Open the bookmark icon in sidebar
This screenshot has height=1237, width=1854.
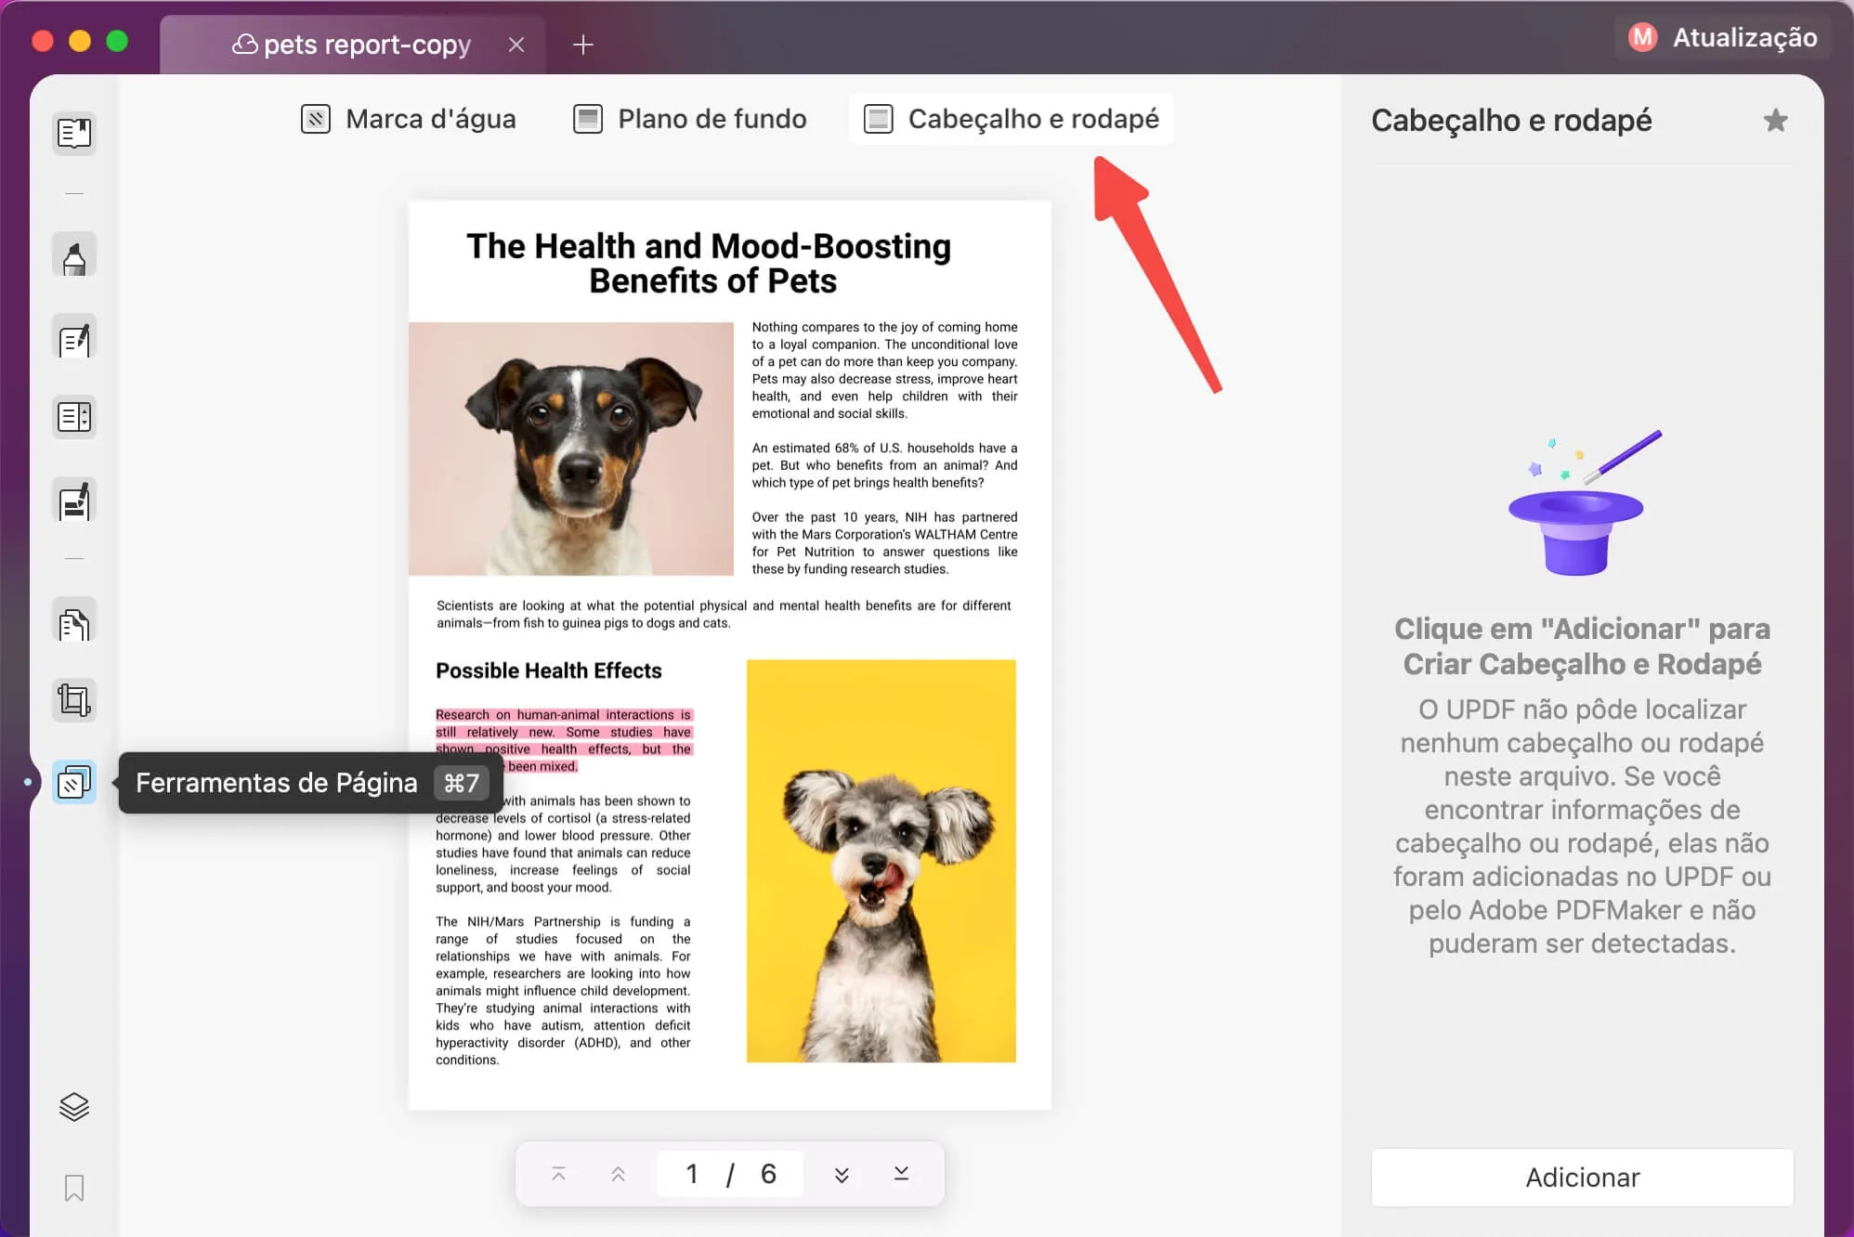74,1188
